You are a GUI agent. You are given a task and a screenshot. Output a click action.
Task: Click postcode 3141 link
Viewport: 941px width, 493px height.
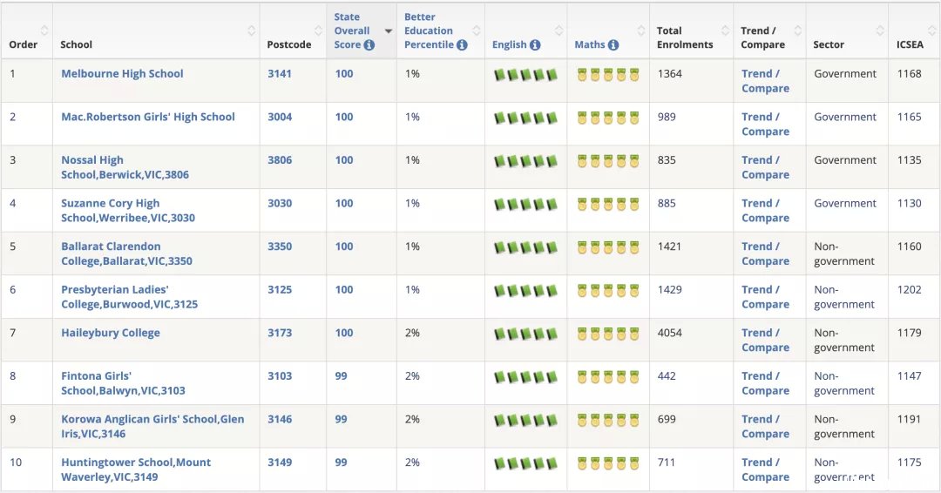point(280,74)
